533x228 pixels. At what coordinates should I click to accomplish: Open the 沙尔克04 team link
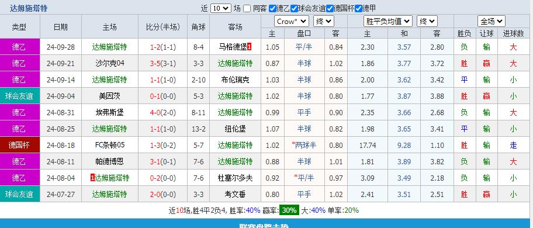(x=110, y=63)
